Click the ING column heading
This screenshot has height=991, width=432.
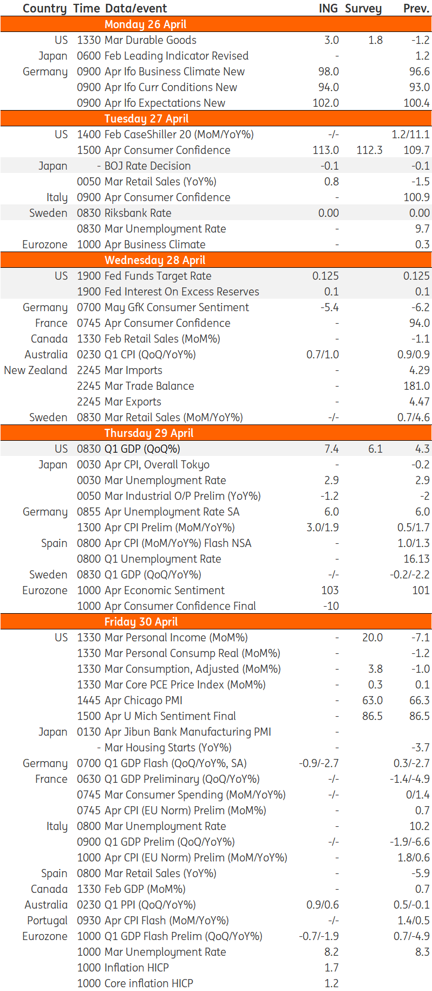(328, 9)
